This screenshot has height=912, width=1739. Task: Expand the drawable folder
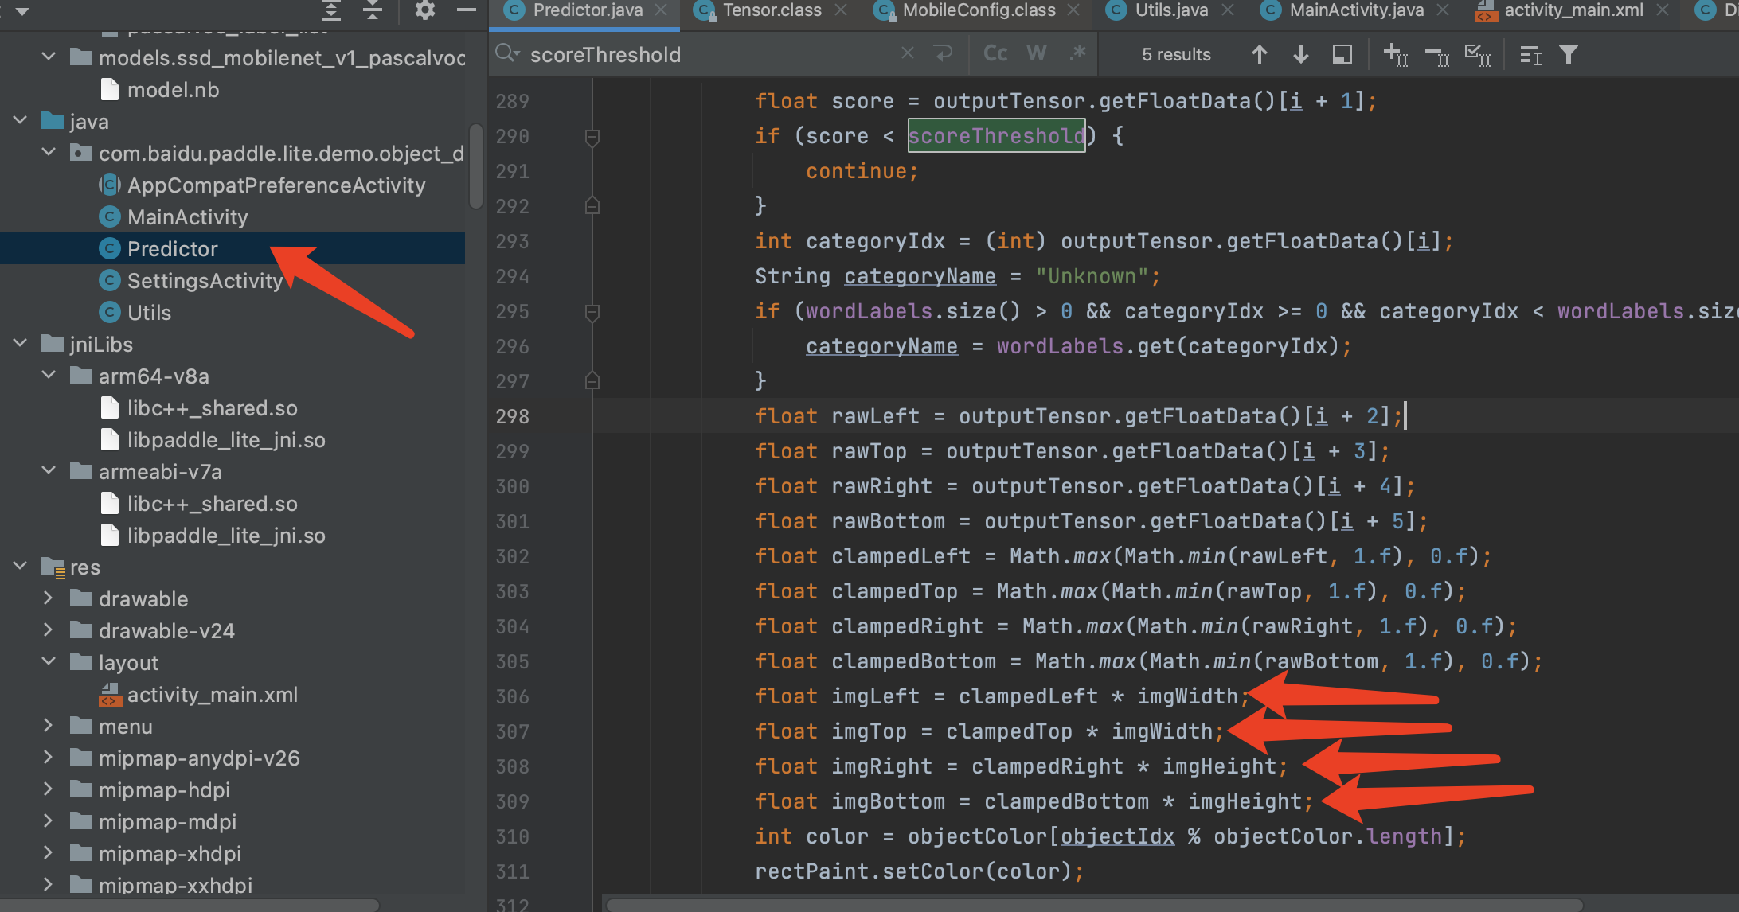[x=49, y=598]
